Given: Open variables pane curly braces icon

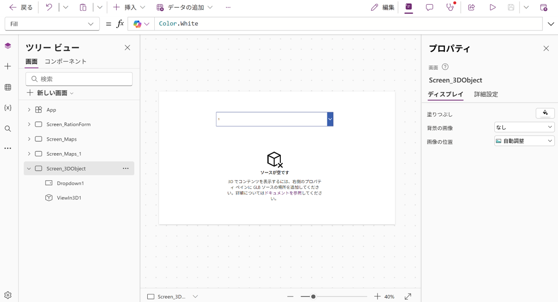Looking at the screenshot, I should [x=8, y=108].
